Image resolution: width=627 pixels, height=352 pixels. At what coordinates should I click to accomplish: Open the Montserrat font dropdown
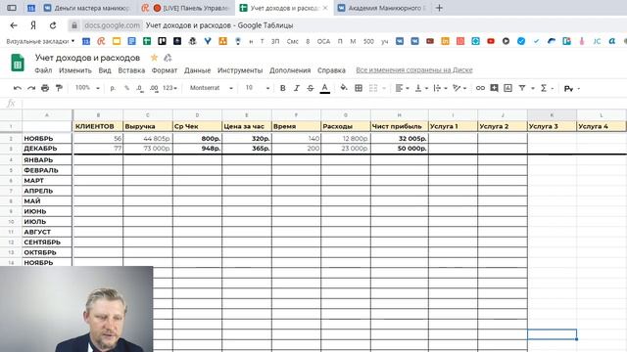[x=212, y=88]
